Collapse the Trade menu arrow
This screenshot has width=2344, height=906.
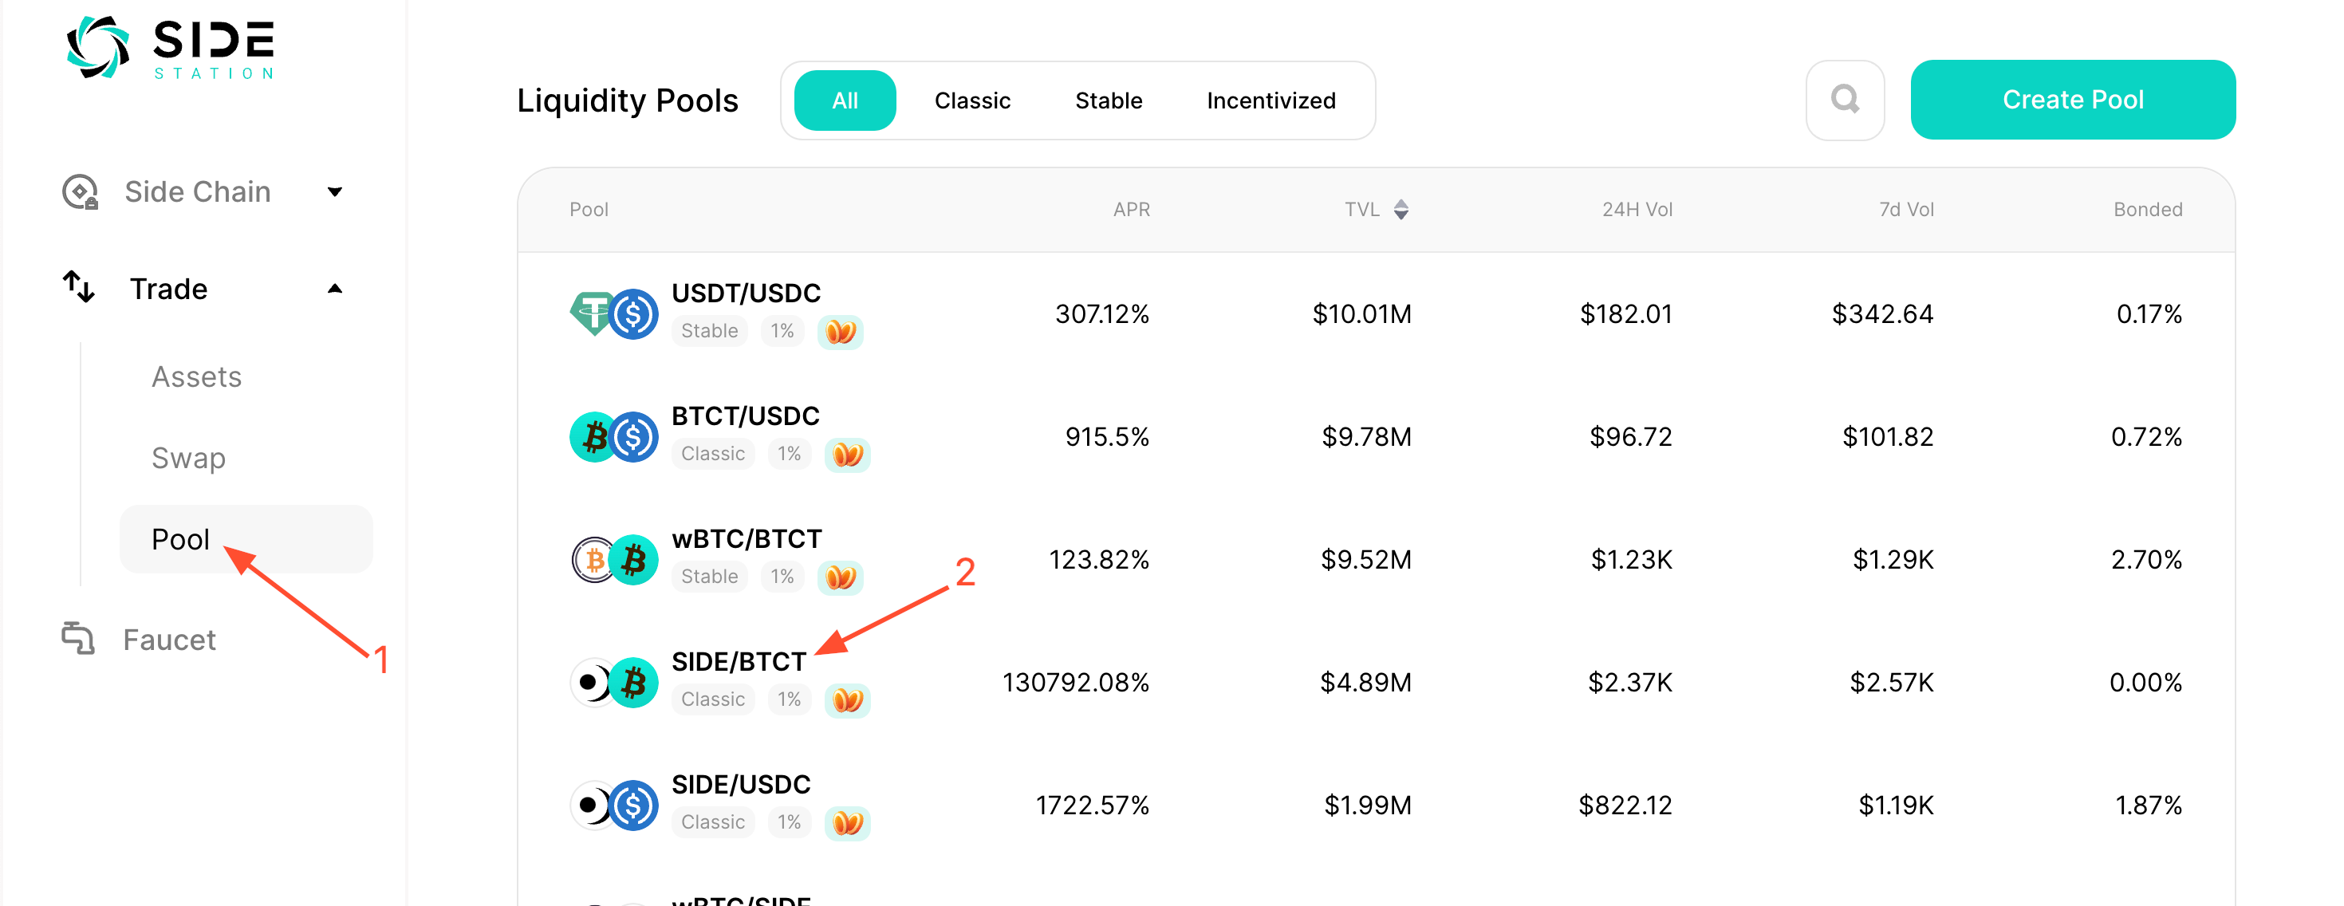coord(335,289)
